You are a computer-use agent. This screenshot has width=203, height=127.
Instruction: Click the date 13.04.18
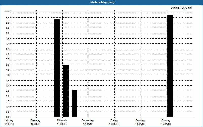pyautogui.click(x=114, y=124)
